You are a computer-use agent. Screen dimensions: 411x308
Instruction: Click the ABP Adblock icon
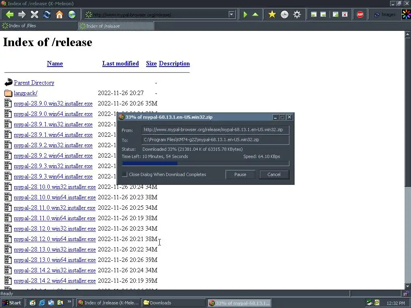(360, 14)
